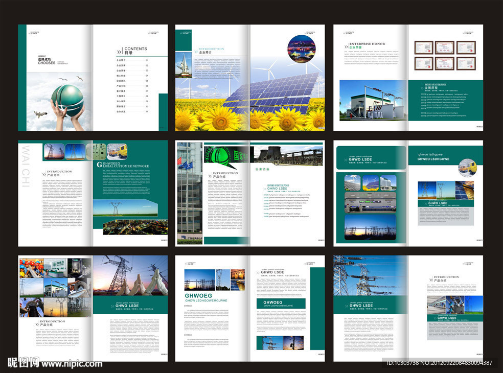Click the double-chevron icon beside CONTENTS
The image size is (503, 373).
(119, 51)
